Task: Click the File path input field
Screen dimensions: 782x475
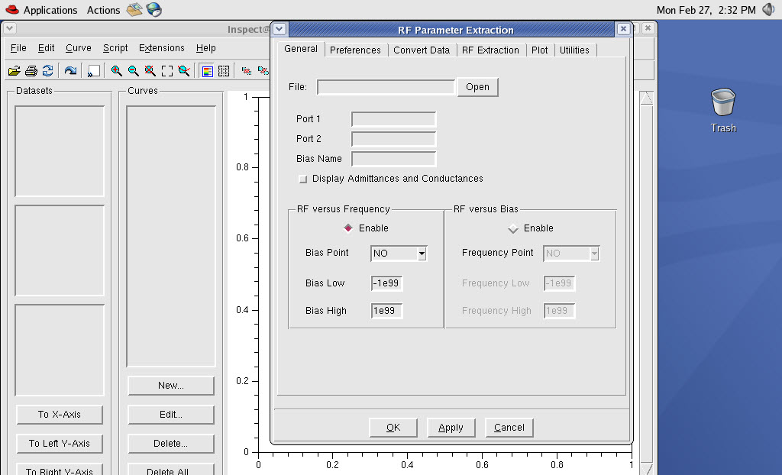Action: [x=386, y=87]
